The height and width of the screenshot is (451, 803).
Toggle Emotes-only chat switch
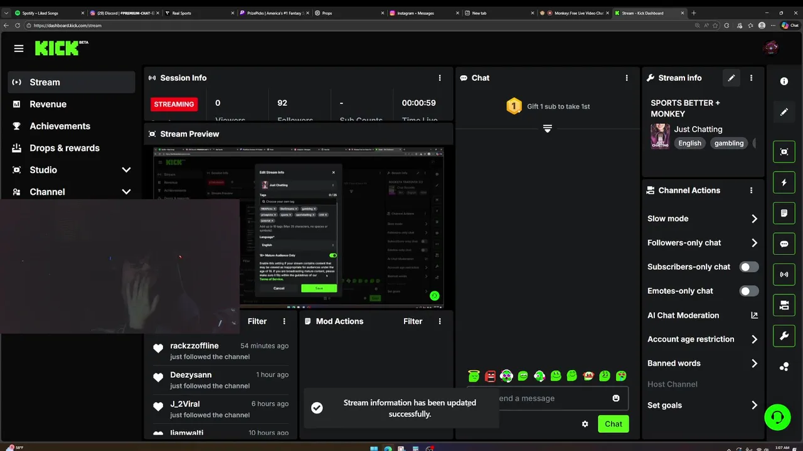749,291
